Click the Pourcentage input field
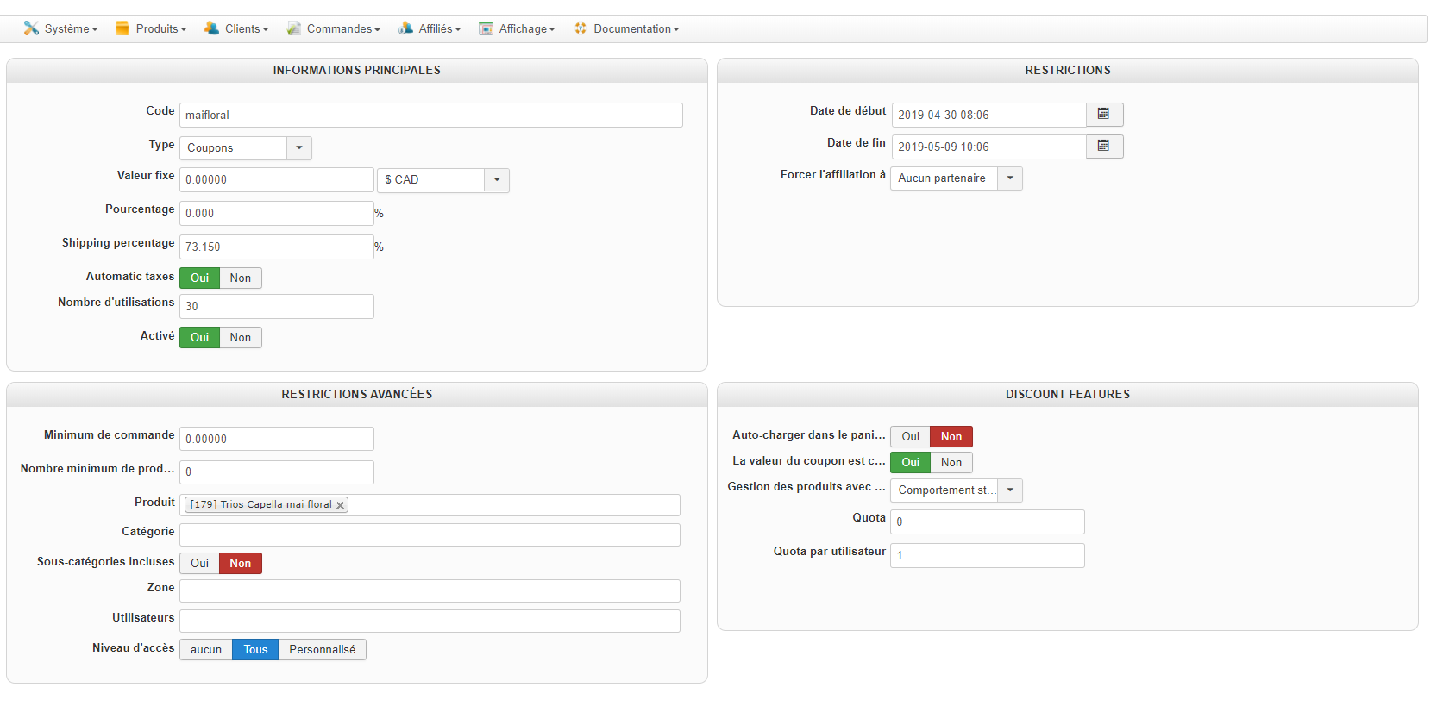This screenshot has height=706, width=1437. coord(277,214)
